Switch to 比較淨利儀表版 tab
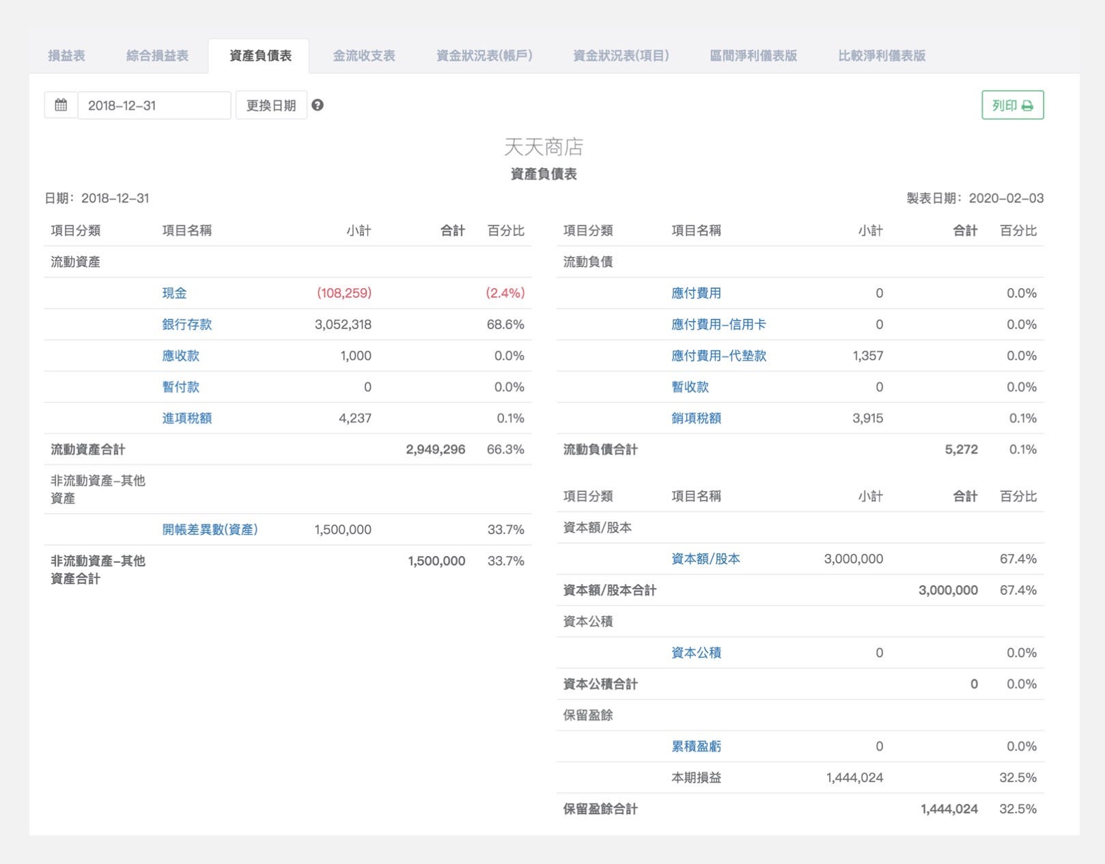The height and width of the screenshot is (864, 1105). pos(882,56)
